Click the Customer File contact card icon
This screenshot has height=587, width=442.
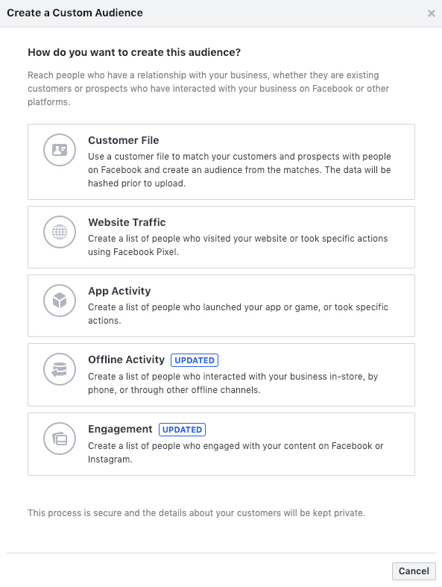point(60,150)
